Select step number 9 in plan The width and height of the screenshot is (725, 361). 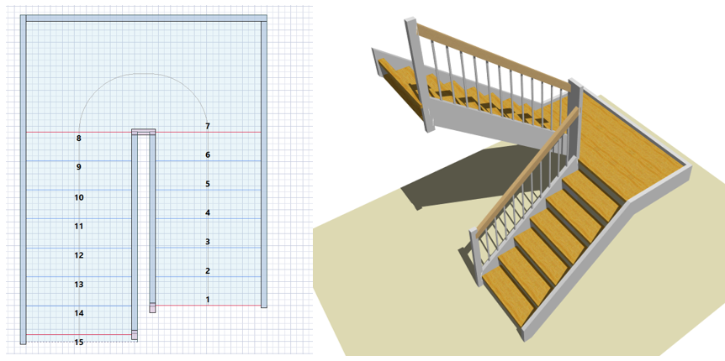78,167
